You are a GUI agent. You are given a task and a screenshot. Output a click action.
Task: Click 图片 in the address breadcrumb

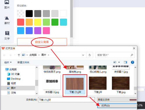click(44, 55)
